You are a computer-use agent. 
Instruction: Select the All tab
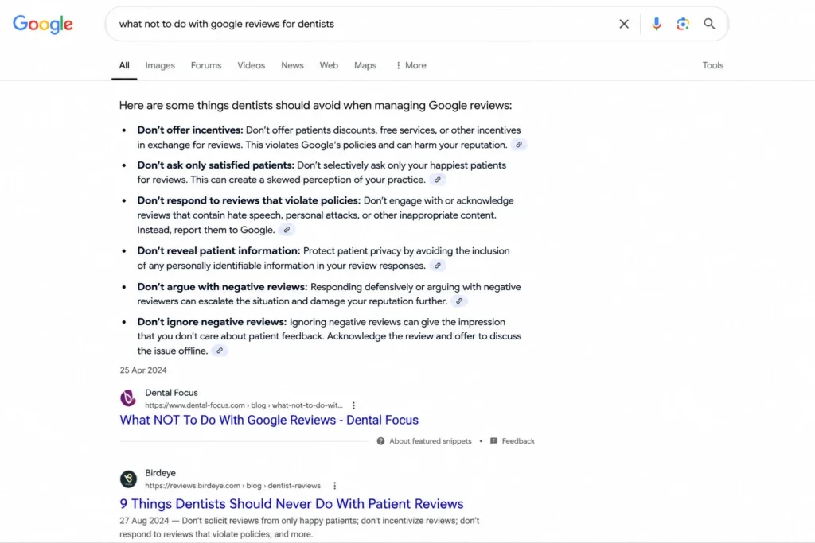(x=124, y=65)
